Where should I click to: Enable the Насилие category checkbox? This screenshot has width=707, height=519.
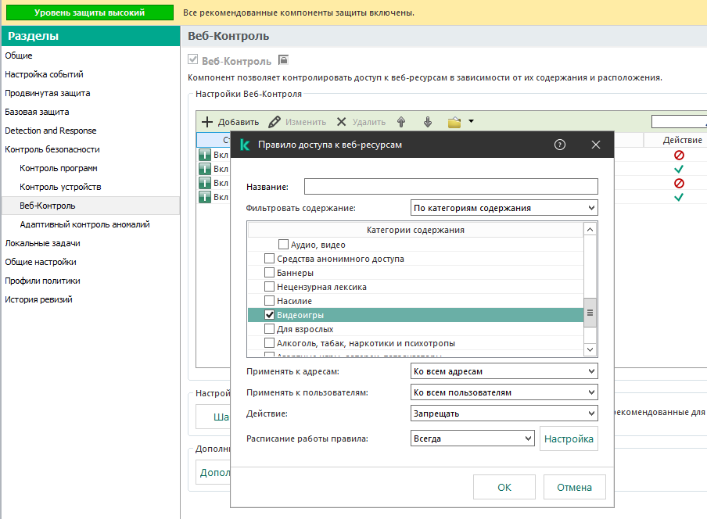tap(269, 301)
